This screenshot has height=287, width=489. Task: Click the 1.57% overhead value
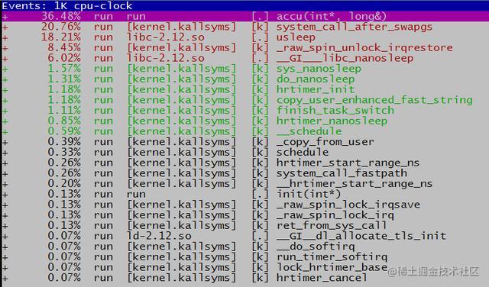click(x=64, y=69)
